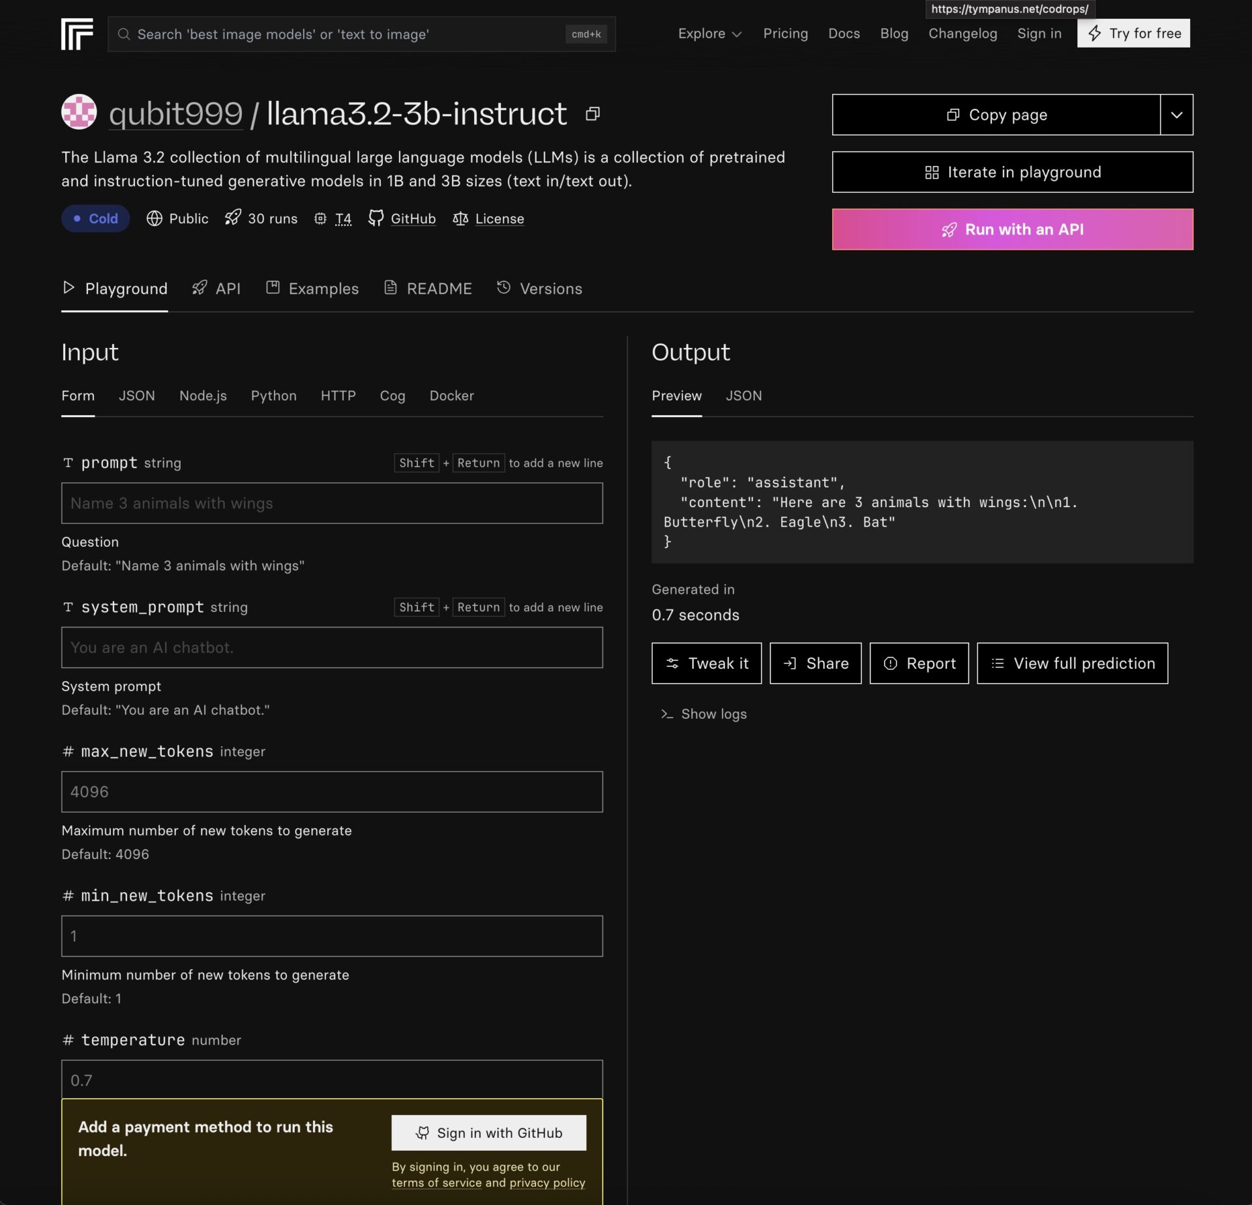This screenshot has height=1205, width=1252.
Task: Click the Try for free button
Action: (1134, 33)
